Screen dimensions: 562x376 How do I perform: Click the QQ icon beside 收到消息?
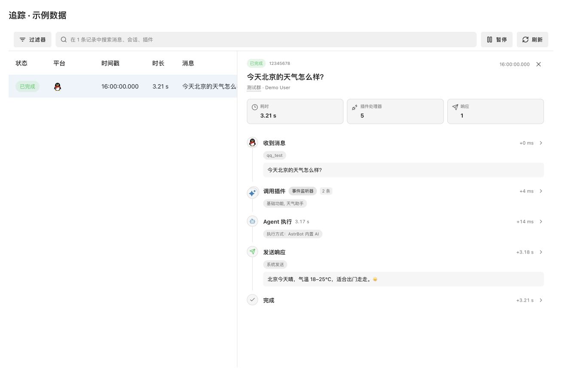point(252,143)
